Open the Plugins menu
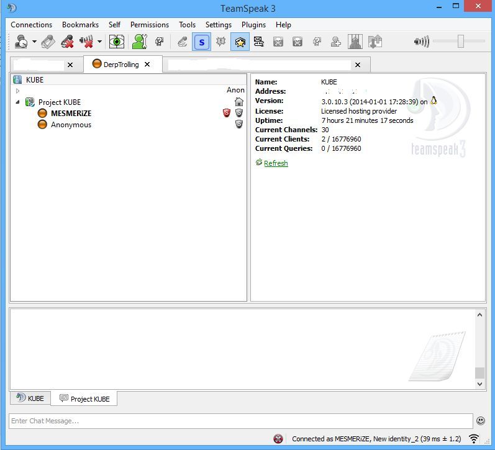This screenshot has width=495, height=450. [253, 25]
